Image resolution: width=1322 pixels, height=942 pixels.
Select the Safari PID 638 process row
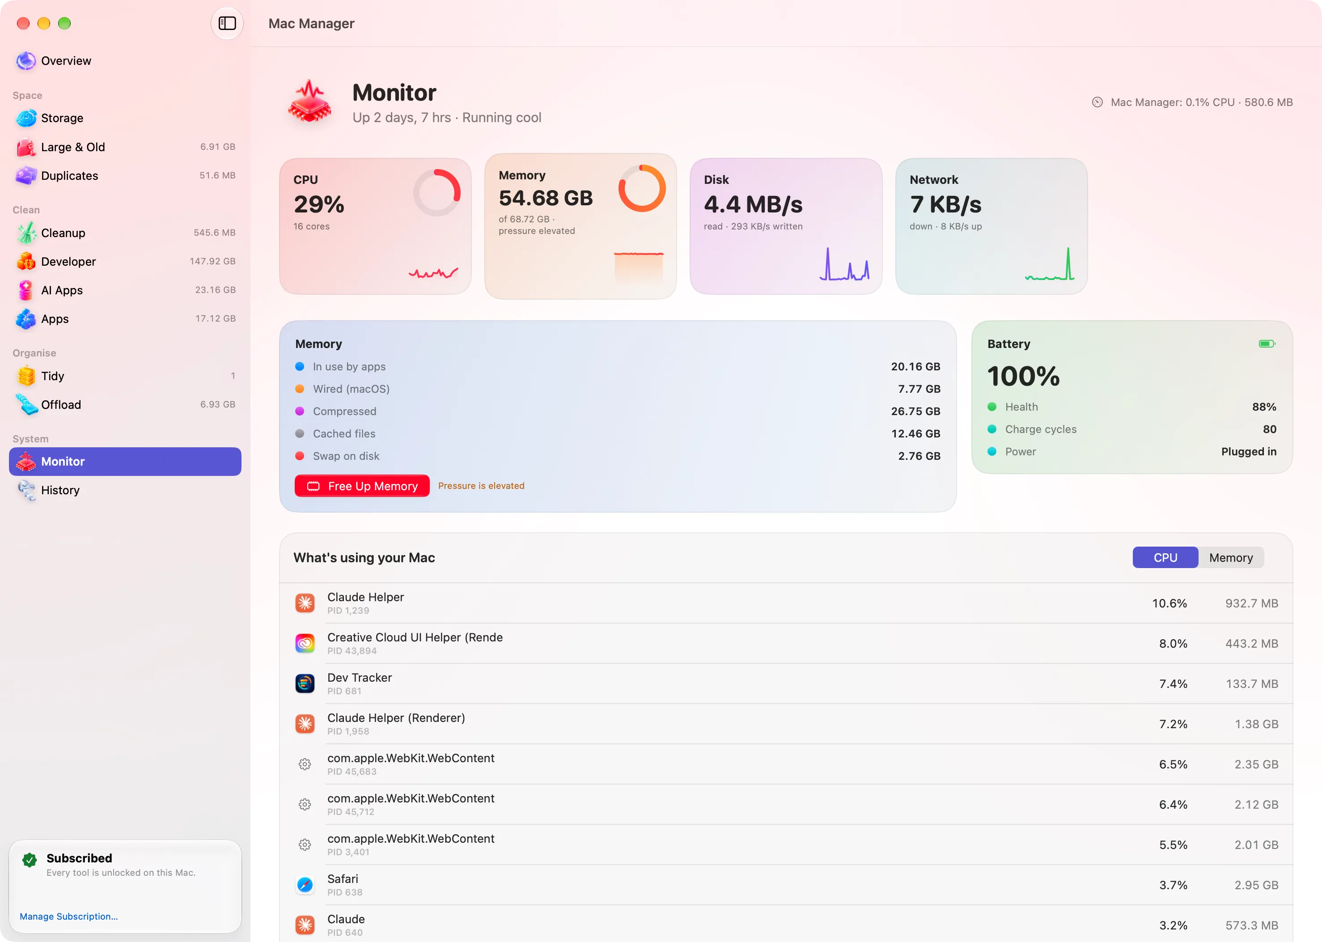[x=786, y=885]
